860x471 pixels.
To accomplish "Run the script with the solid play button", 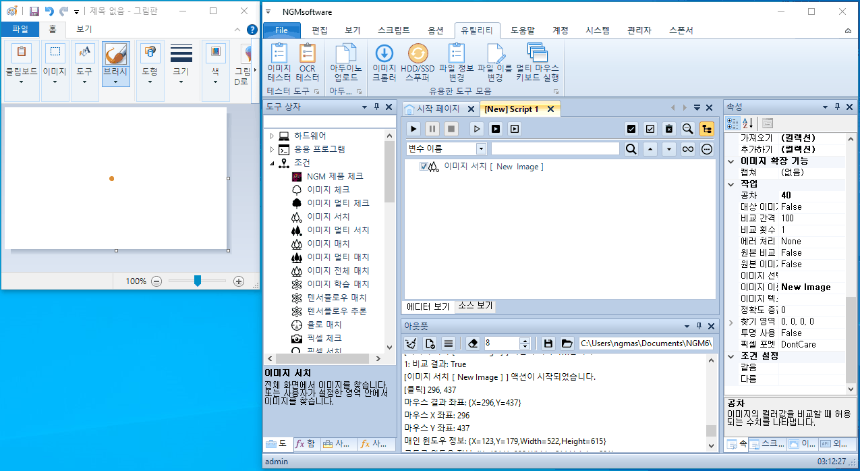I will 414,129.
